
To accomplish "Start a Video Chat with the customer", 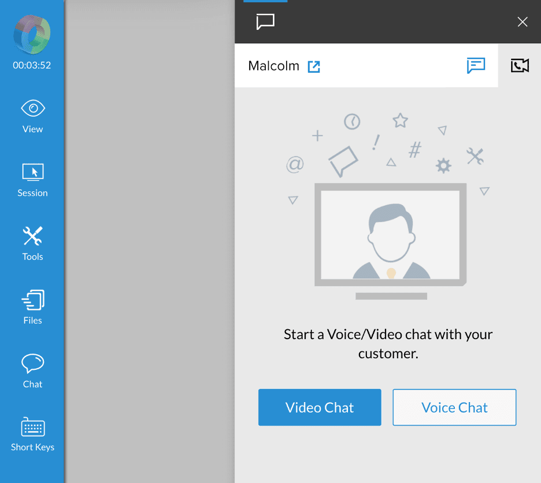I will coord(319,407).
